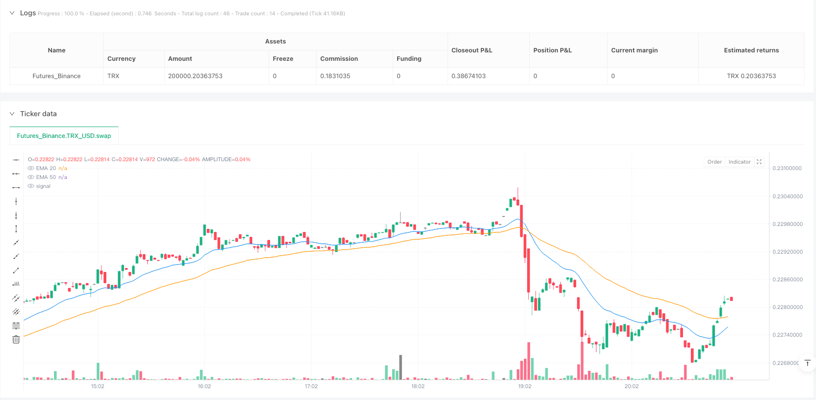Click the 18:02 time axis label
Screen dimensions: 816x400
(418, 386)
